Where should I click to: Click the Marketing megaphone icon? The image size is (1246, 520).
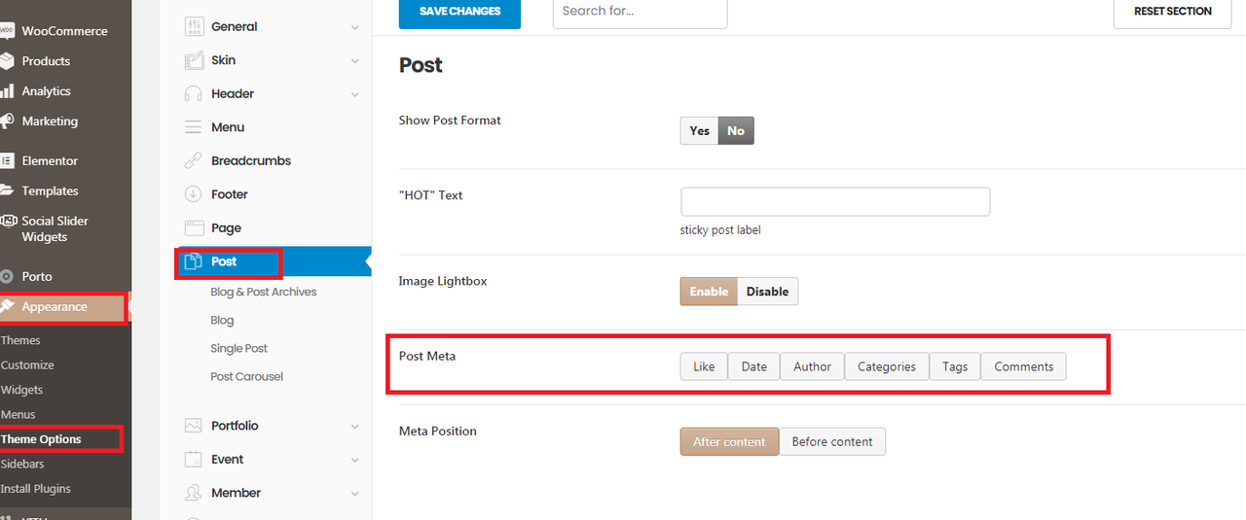(x=6, y=121)
